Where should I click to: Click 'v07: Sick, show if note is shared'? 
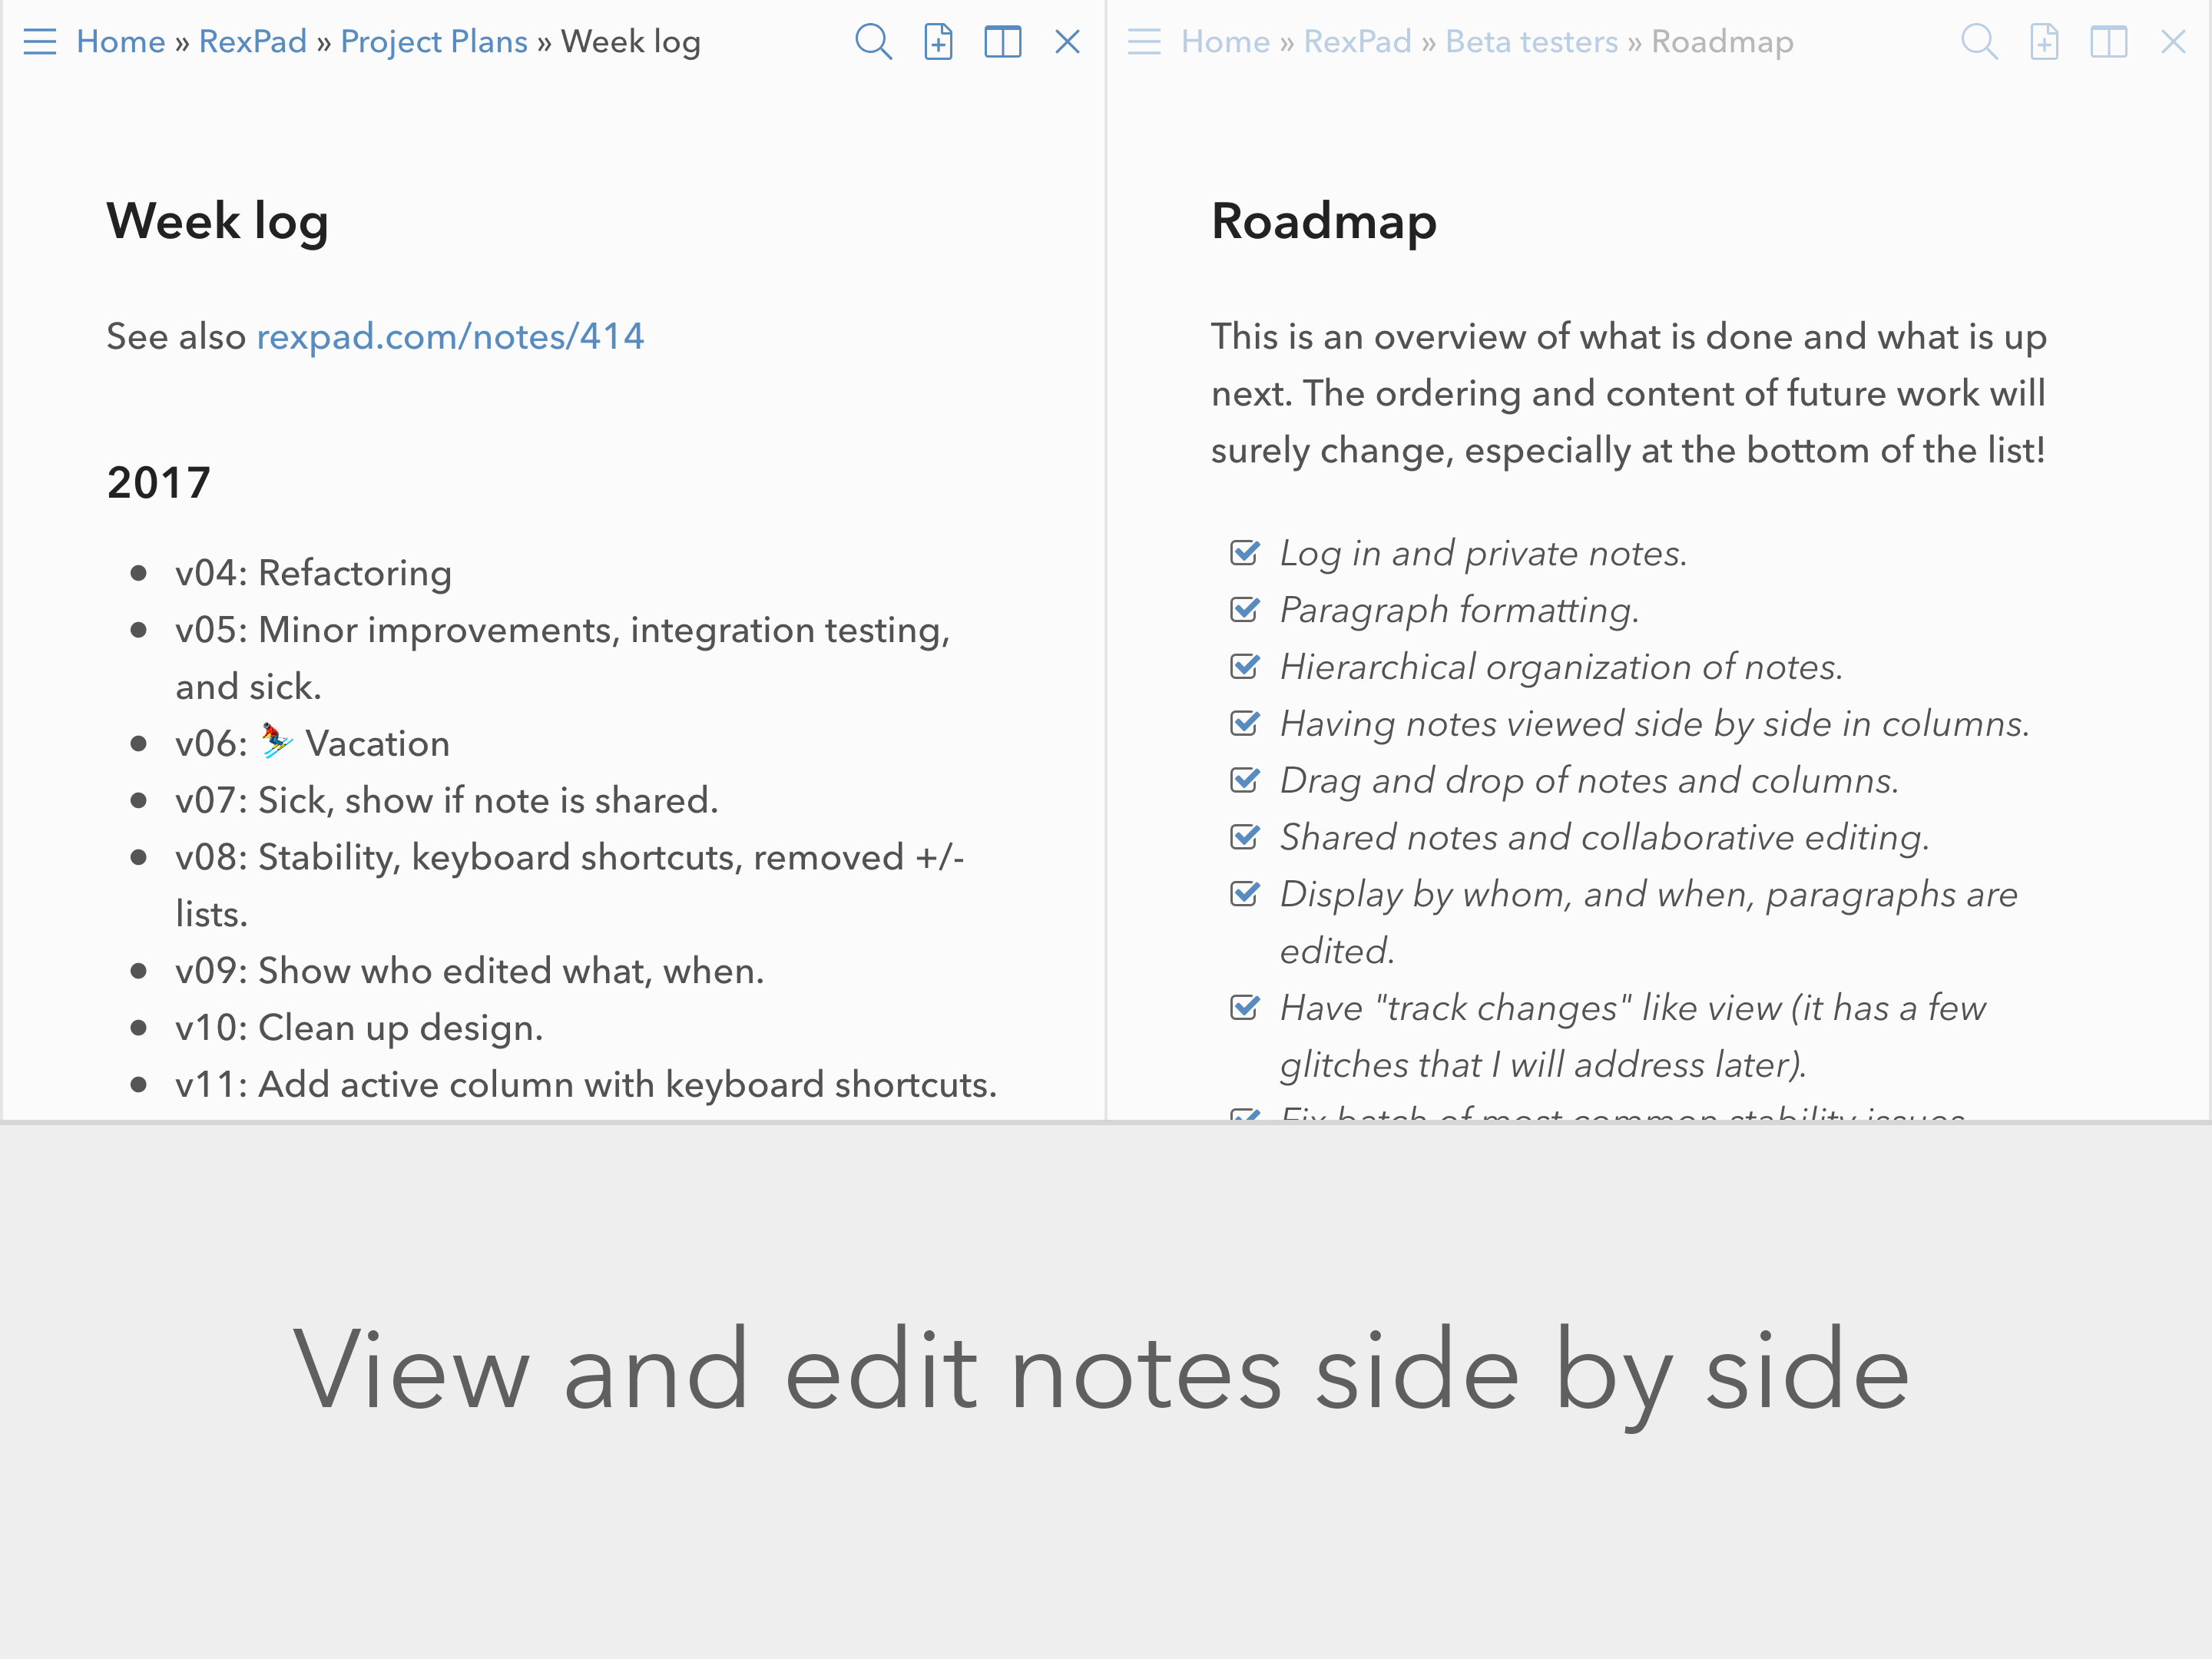point(447,801)
